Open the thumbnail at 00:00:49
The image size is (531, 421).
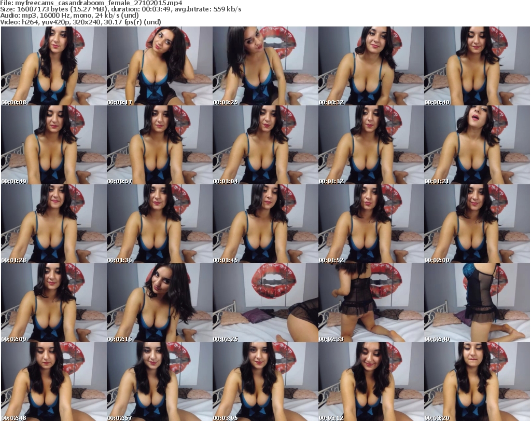[54, 145]
